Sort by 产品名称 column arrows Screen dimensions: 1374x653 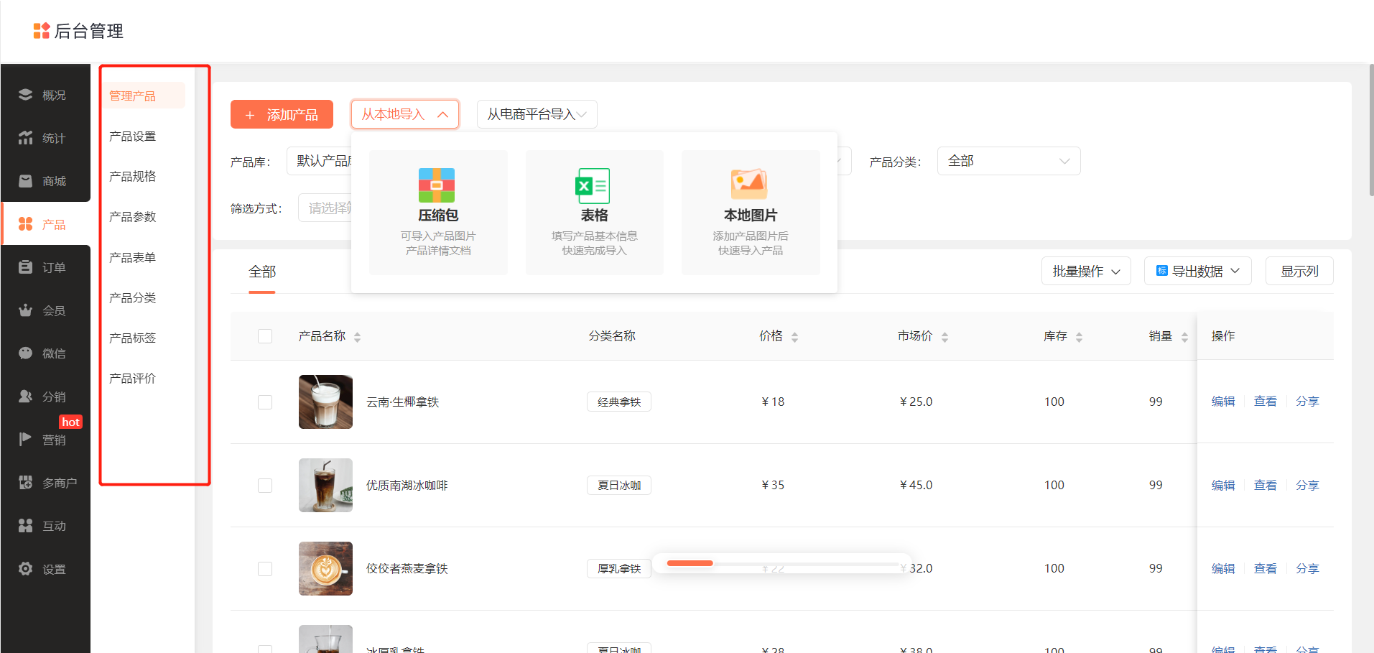coord(357,337)
